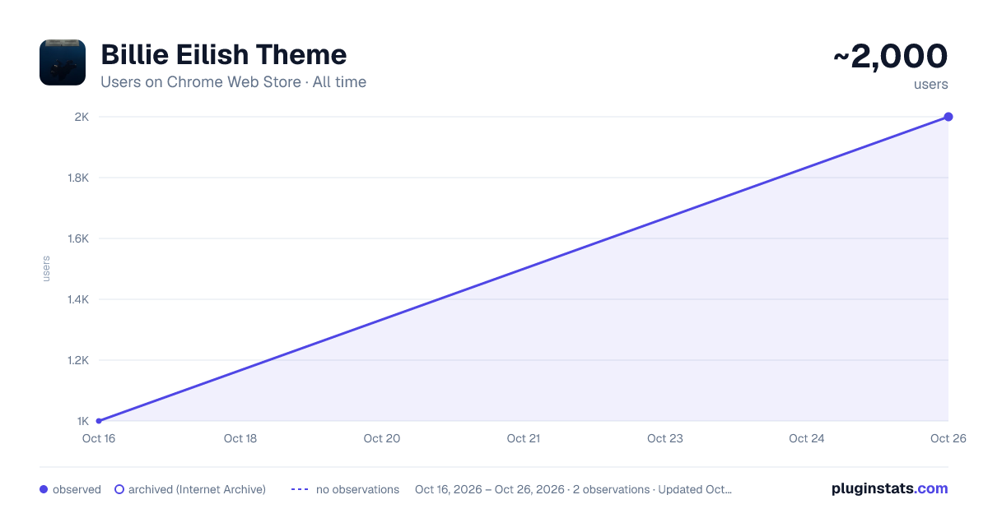The width and height of the screenshot is (988, 518).
Task: Click the Billie Eilish Theme title
Action: coord(224,55)
